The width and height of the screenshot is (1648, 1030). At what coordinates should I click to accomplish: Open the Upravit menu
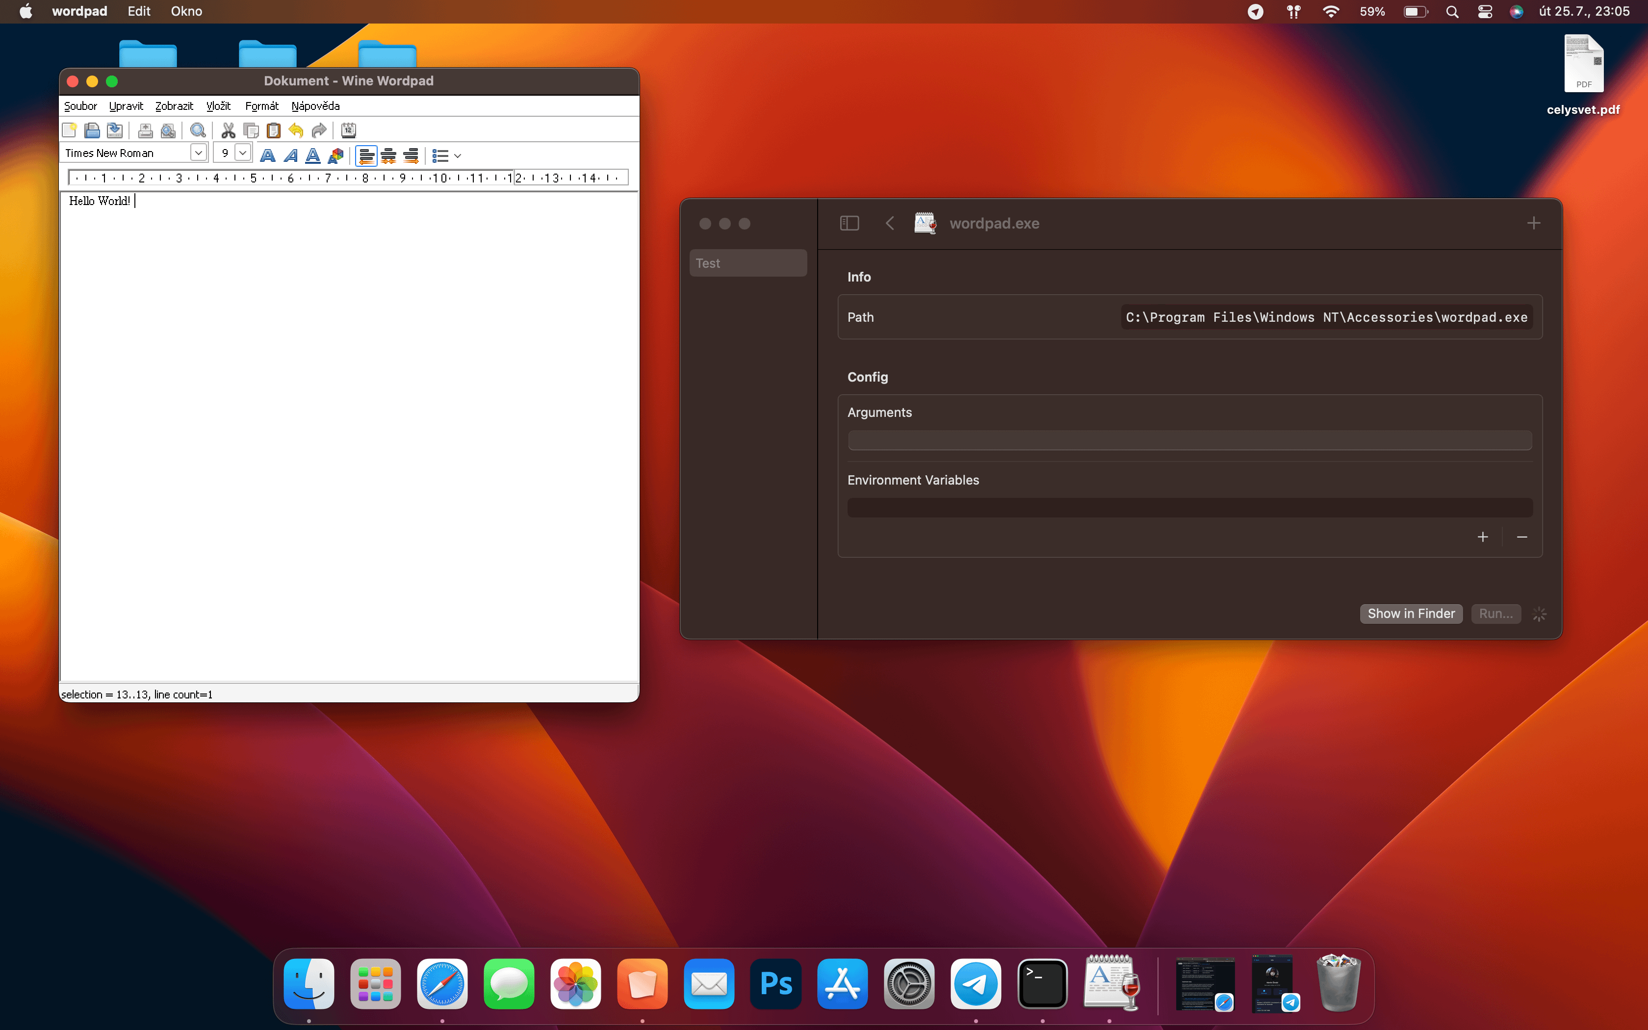pyautogui.click(x=126, y=105)
